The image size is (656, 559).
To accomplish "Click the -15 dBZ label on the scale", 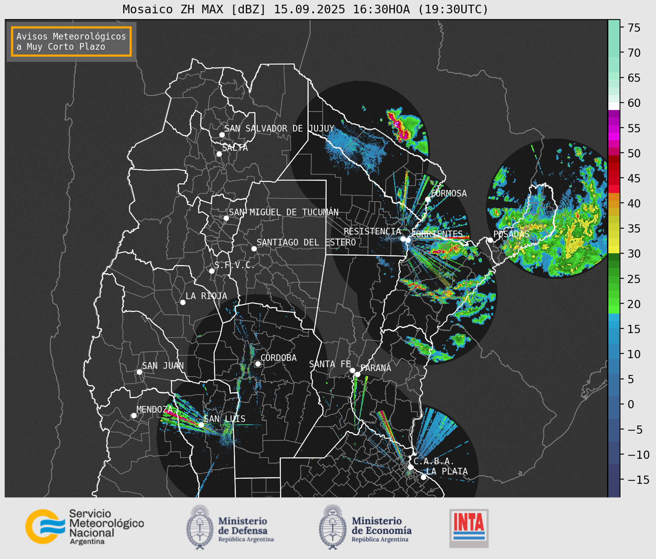I will pyautogui.click(x=638, y=480).
